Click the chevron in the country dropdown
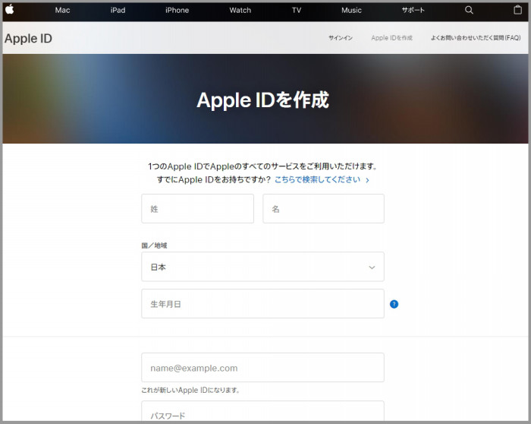The height and width of the screenshot is (424, 531). pos(372,267)
